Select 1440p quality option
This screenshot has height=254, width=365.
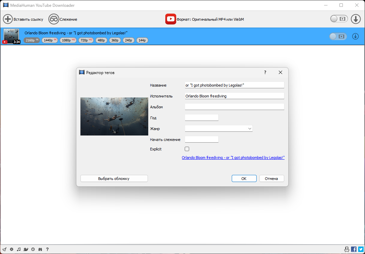(50, 40)
